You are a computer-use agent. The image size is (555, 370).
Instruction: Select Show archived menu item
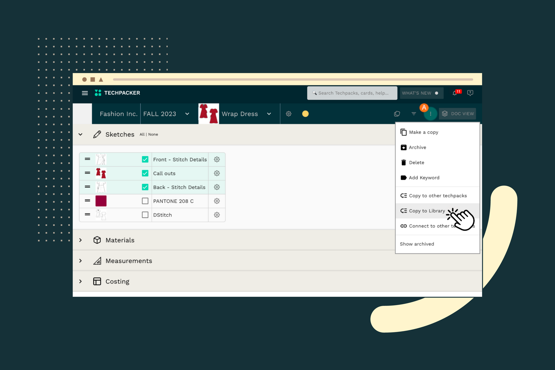point(417,244)
